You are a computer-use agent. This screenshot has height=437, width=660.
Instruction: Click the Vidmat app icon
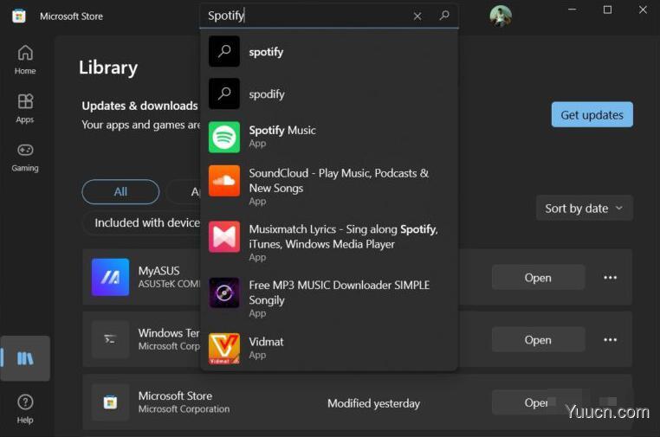224,348
